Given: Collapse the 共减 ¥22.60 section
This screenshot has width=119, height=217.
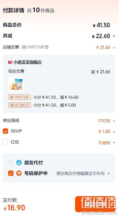Looking at the screenshot, I should point(114,36).
